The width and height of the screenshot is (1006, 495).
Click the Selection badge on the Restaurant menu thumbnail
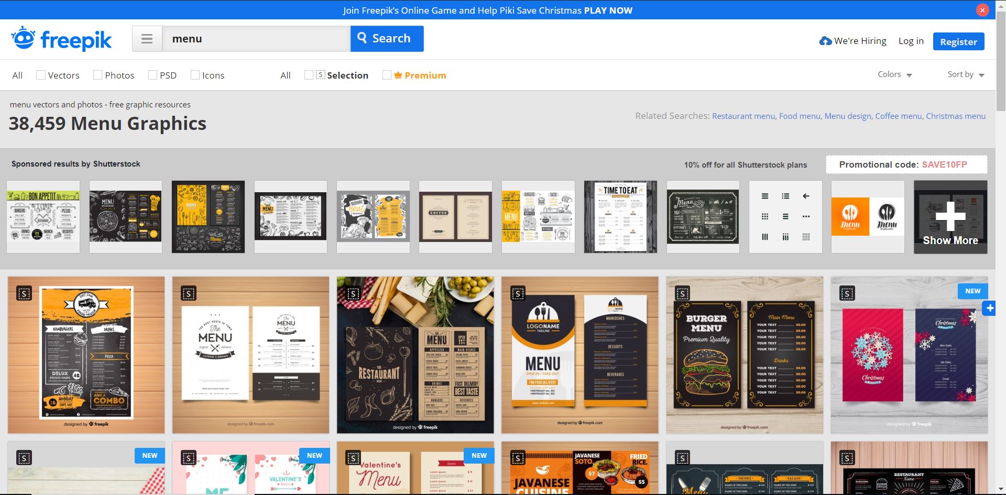pos(353,293)
